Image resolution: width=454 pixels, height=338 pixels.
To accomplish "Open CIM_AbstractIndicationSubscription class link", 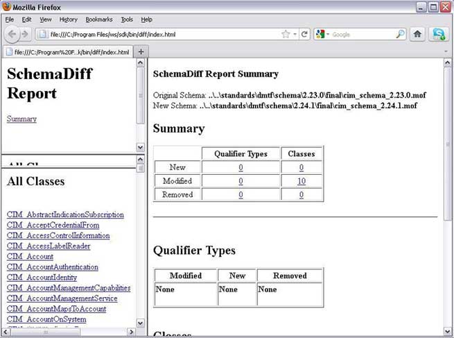I will click(x=65, y=214).
